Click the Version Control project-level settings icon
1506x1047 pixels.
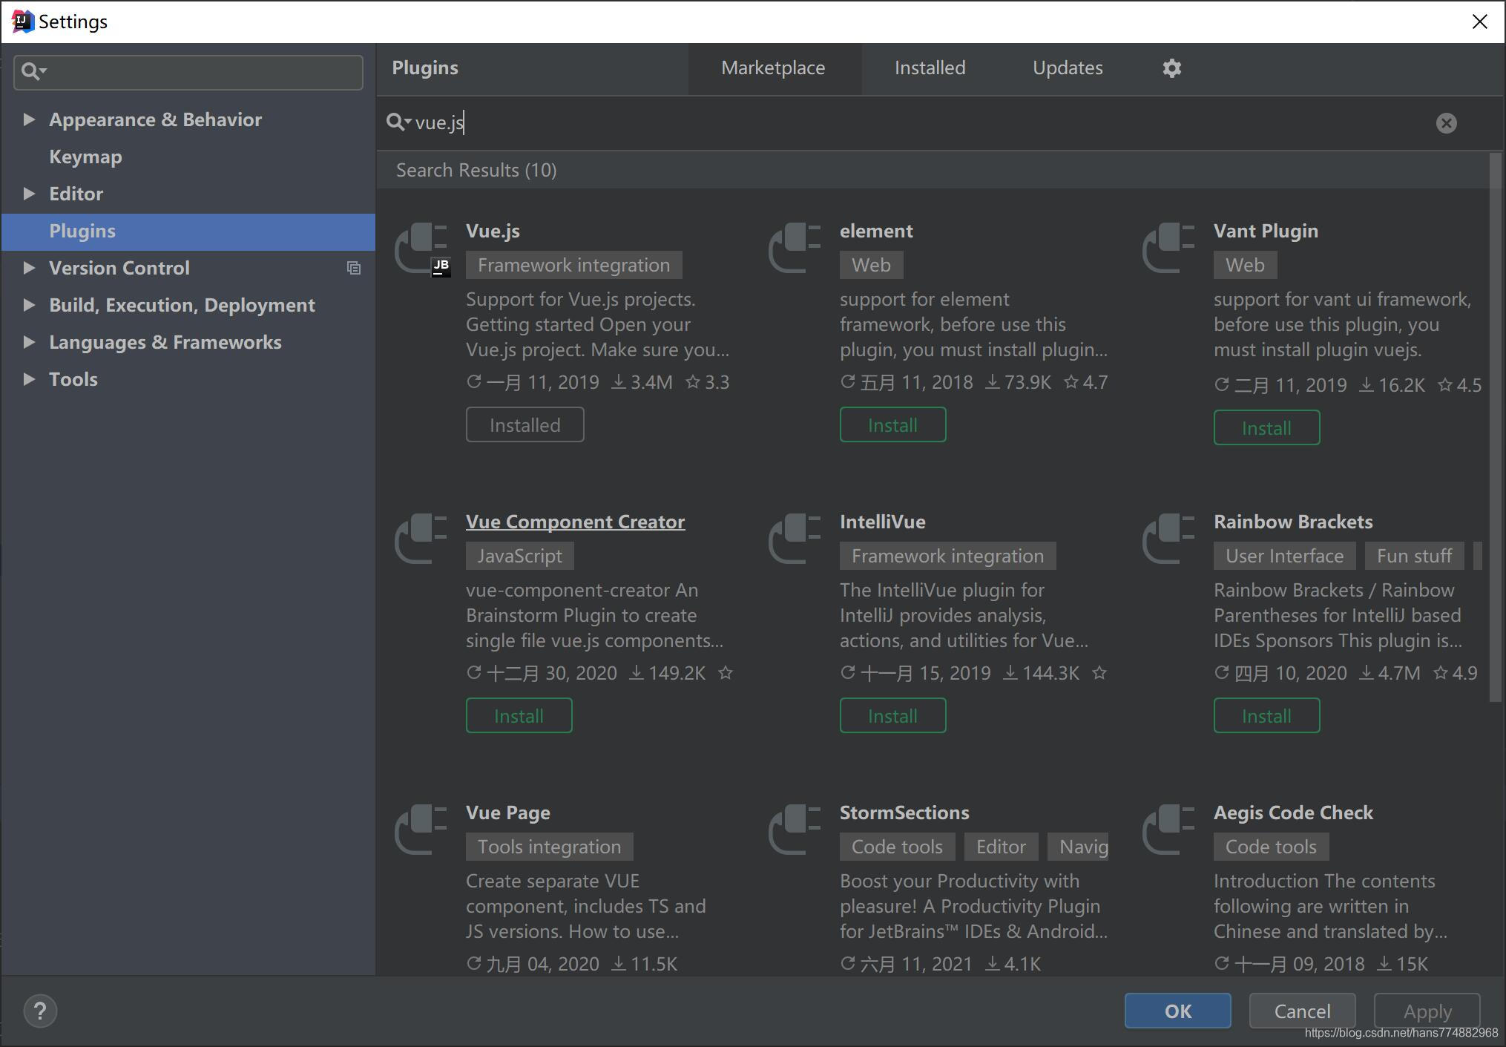pyautogui.click(x=354, y=268)
